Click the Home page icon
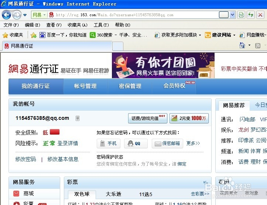Viewport: 267px width, 205px height. tap(242, 45)
